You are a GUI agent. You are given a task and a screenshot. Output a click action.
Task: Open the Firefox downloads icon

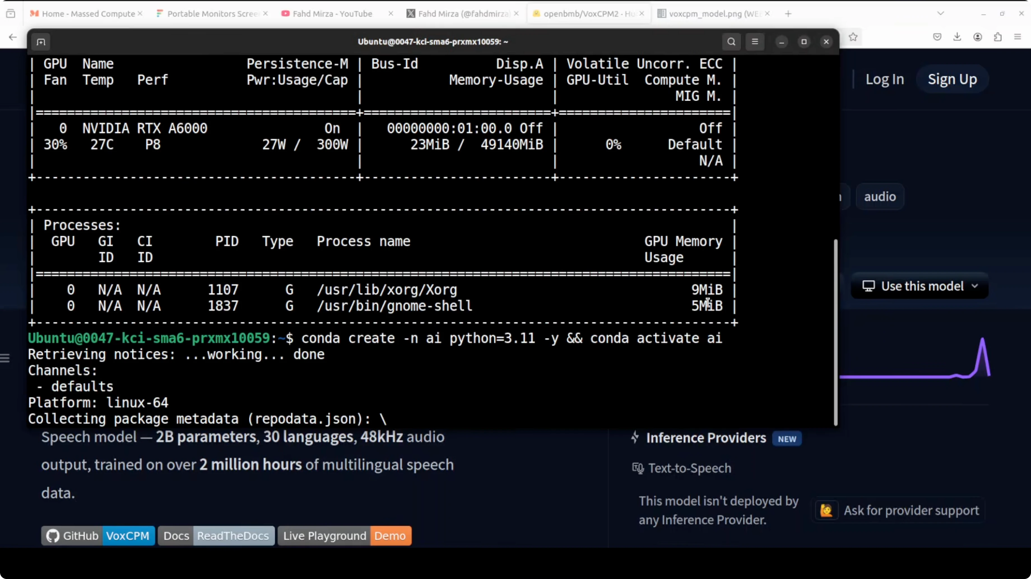[957, 37]
